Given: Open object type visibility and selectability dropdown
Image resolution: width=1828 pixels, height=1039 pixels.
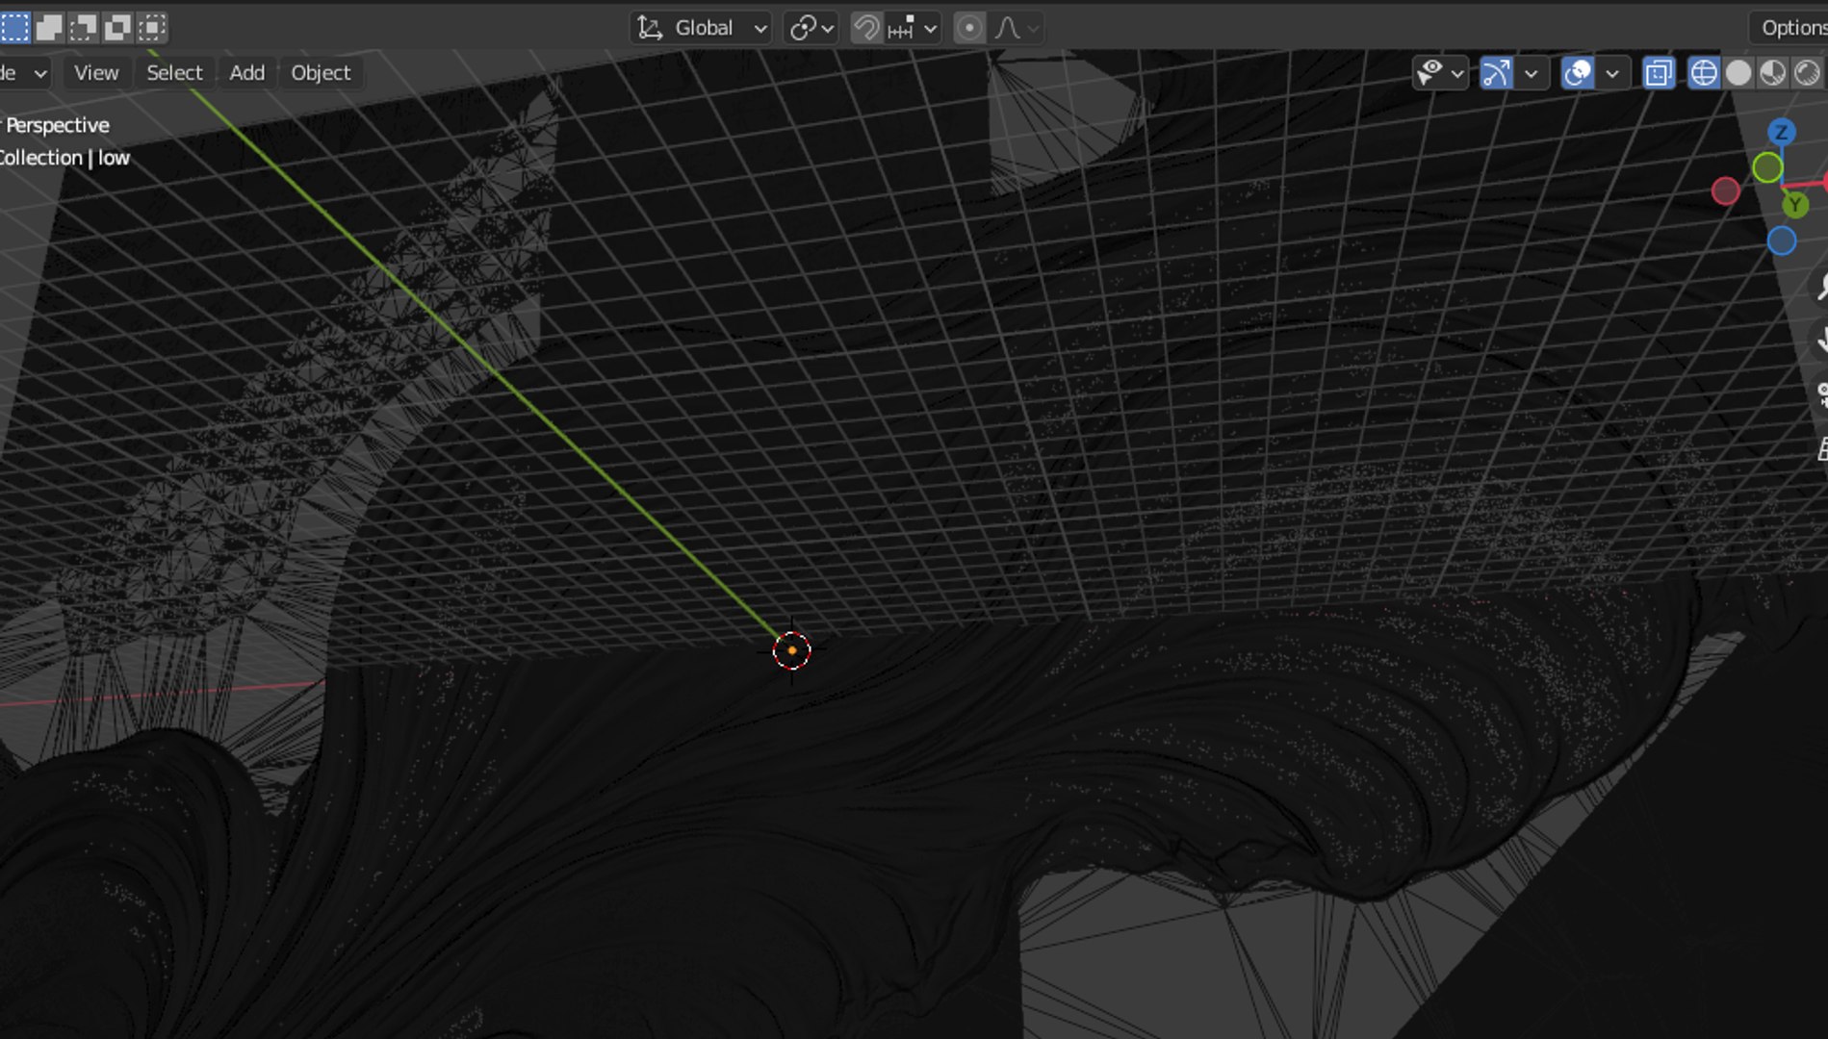Looking at the screenshot, I should pyautogui.click(x=1440, y=73).
